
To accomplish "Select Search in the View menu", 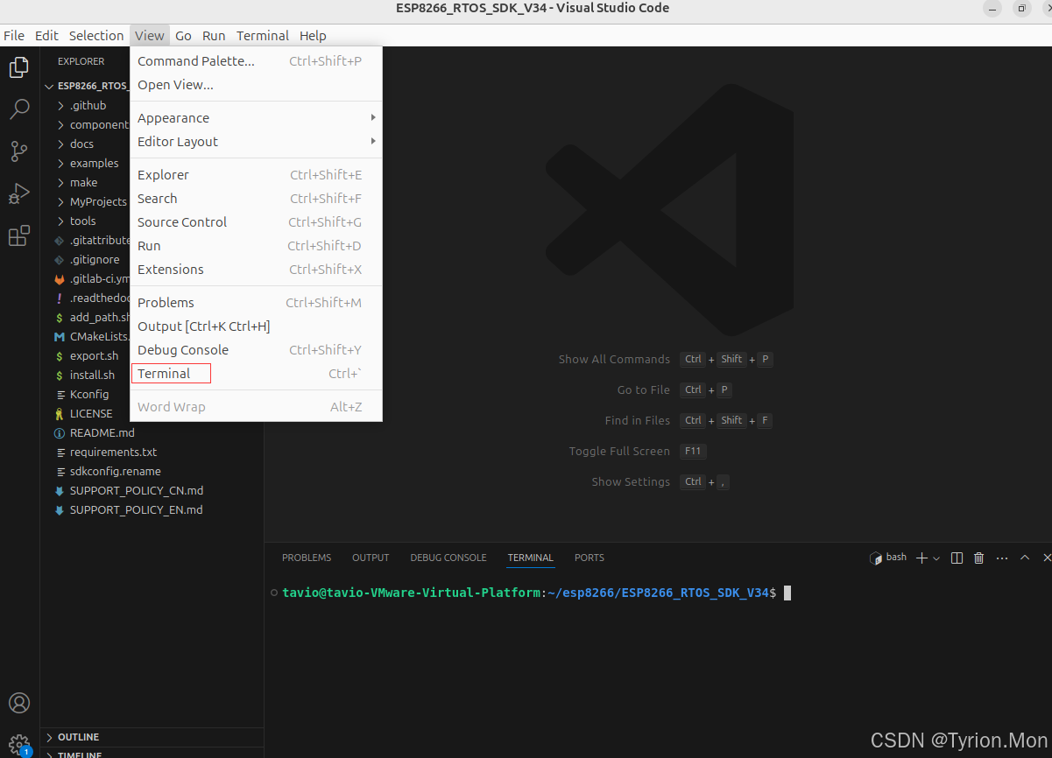I will pyautogui.click(x=256, y=199).
